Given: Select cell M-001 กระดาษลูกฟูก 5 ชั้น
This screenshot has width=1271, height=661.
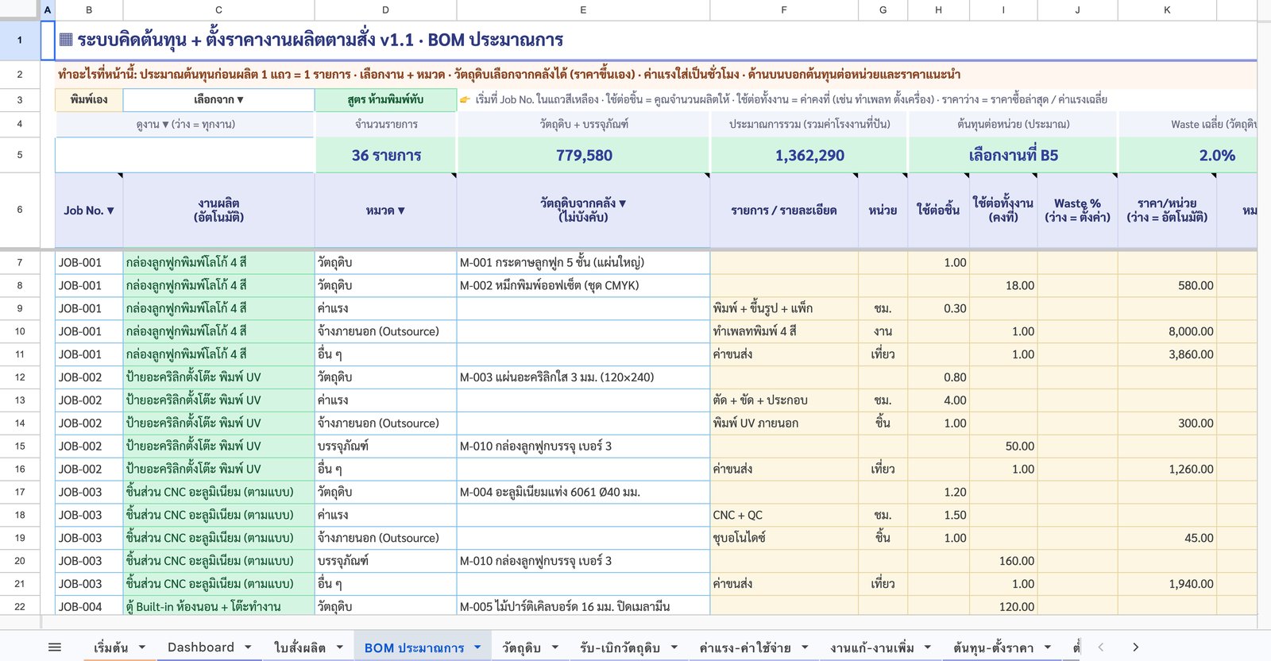Looking at the screenshot, I should coord(583,262).
